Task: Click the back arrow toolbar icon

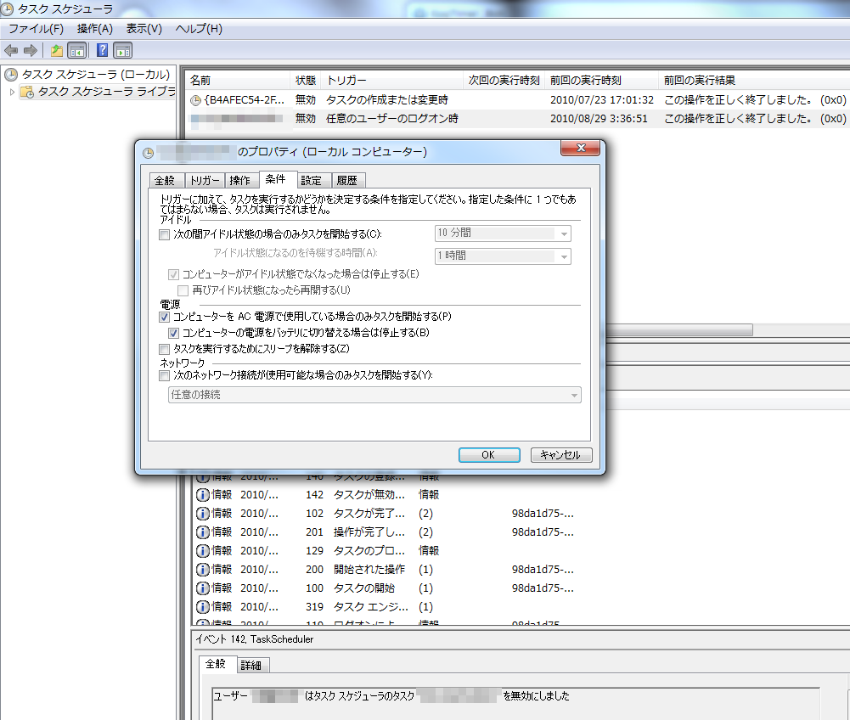Action: 11,50
